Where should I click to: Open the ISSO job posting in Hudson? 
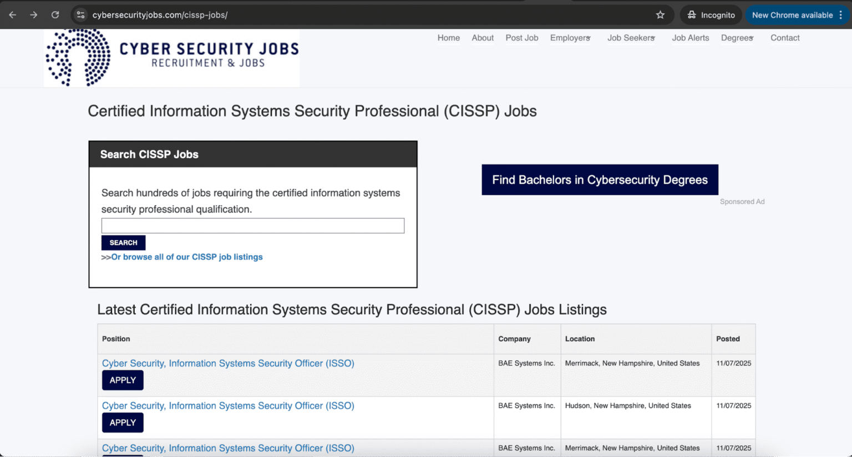[227, 405]
